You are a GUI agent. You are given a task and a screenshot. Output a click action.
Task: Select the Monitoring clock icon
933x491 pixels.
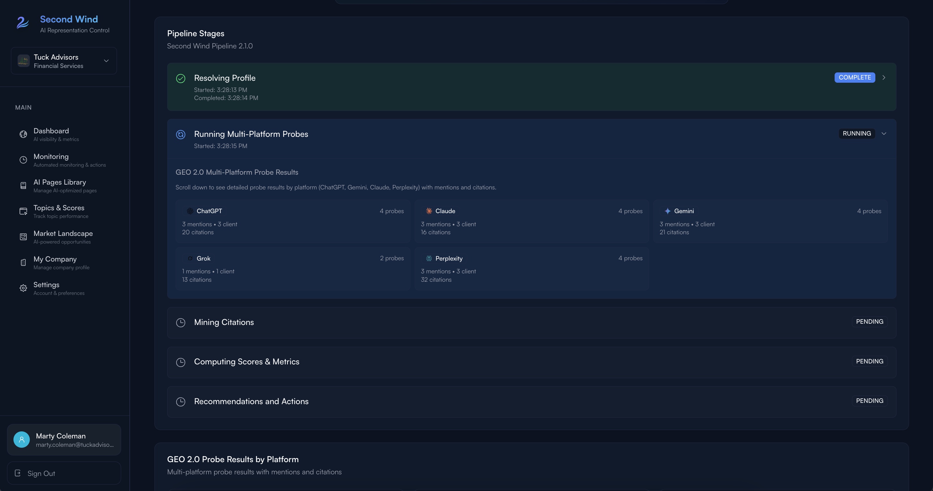click(23, 159)
